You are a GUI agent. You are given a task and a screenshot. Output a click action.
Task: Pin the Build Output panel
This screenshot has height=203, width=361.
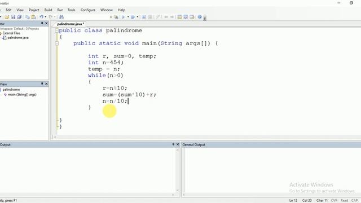click(x=173, y=144)
